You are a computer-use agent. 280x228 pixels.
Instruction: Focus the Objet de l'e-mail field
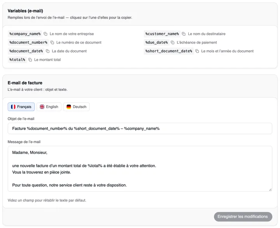[x=140, y=129]
